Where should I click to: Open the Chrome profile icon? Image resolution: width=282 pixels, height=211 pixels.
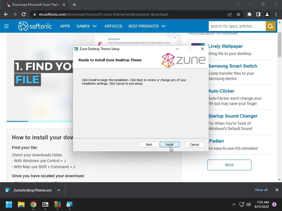tap(267, 14)
